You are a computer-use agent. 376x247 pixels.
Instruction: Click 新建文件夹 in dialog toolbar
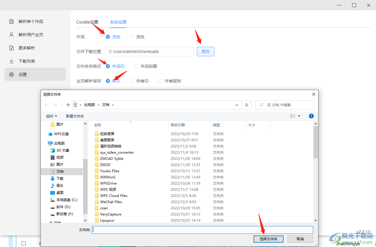coord(75,116)
